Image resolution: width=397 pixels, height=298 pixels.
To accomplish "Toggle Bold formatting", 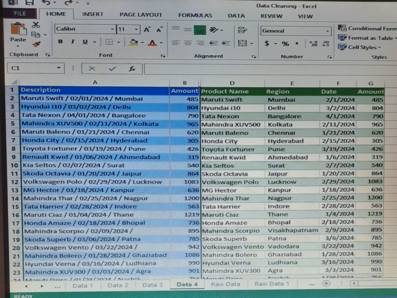I will click(60, 41).
